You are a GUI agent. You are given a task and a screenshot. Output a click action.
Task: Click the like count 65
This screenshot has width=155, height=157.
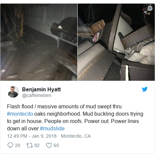(x=56, y=145)
